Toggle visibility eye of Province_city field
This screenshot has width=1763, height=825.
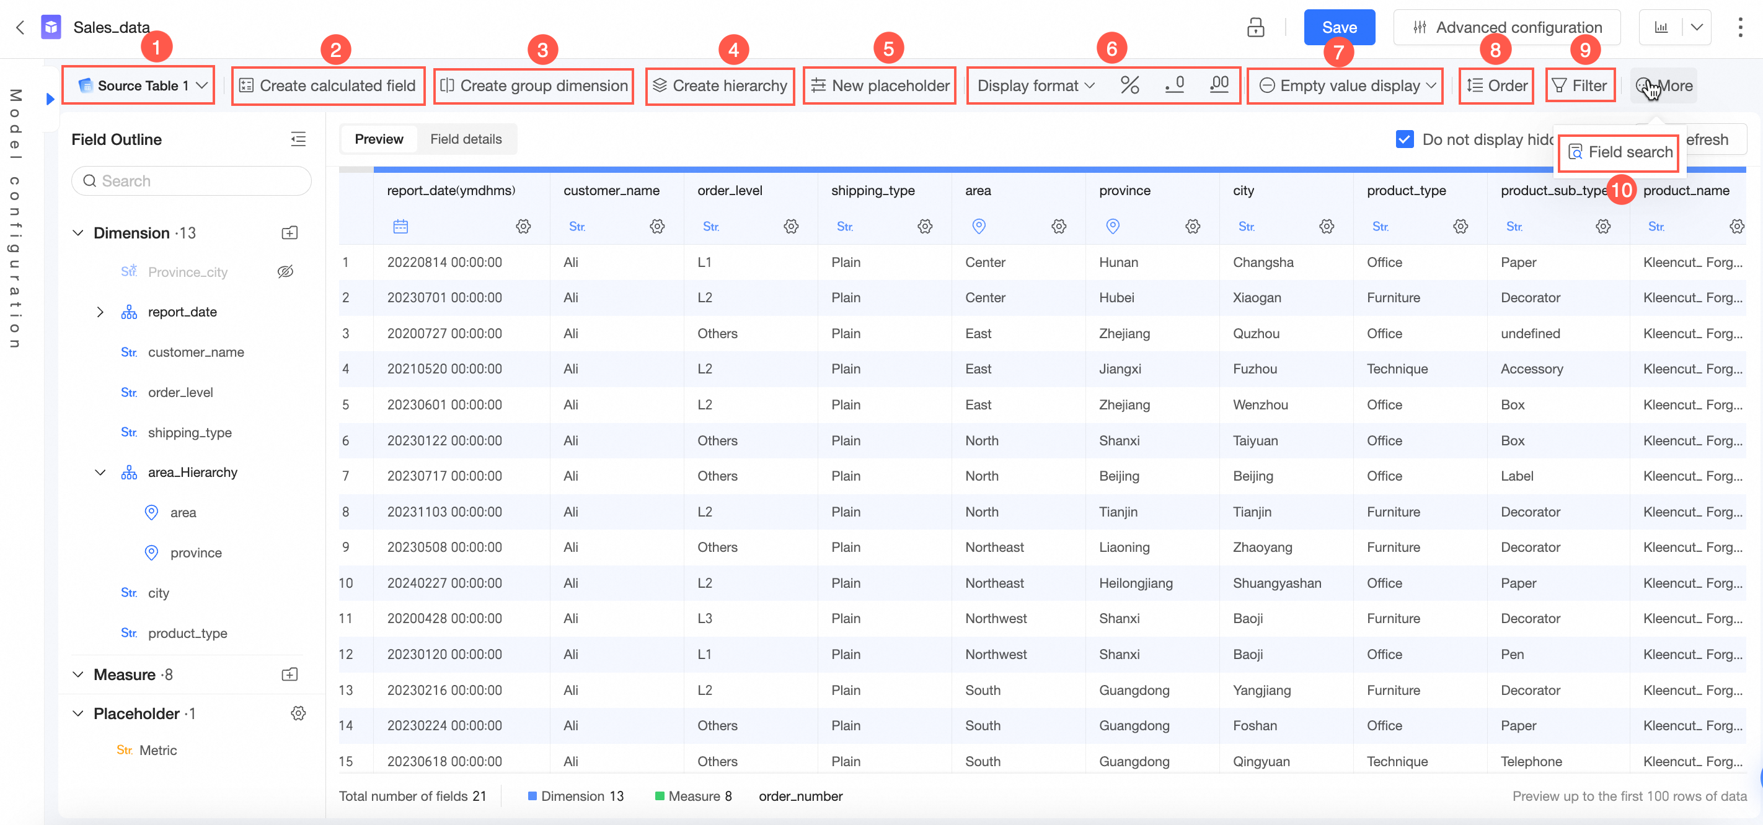(x=285, y=271)
